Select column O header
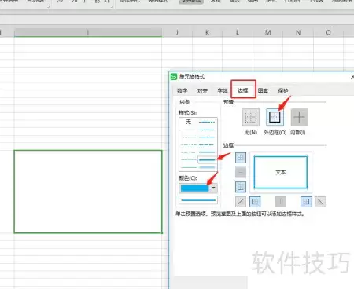This screenshot has height=289, width=354. [x=328, y=32]
